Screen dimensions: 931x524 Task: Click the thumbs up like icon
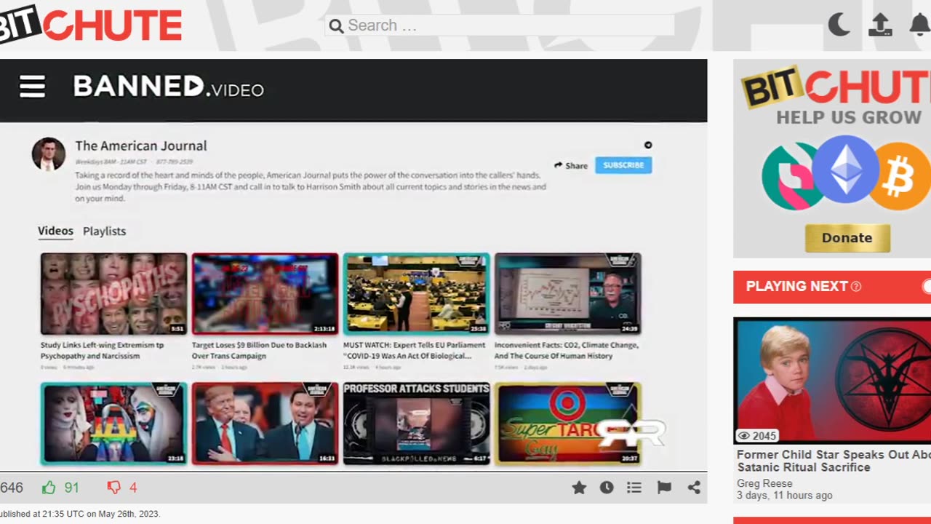point(49,488)
